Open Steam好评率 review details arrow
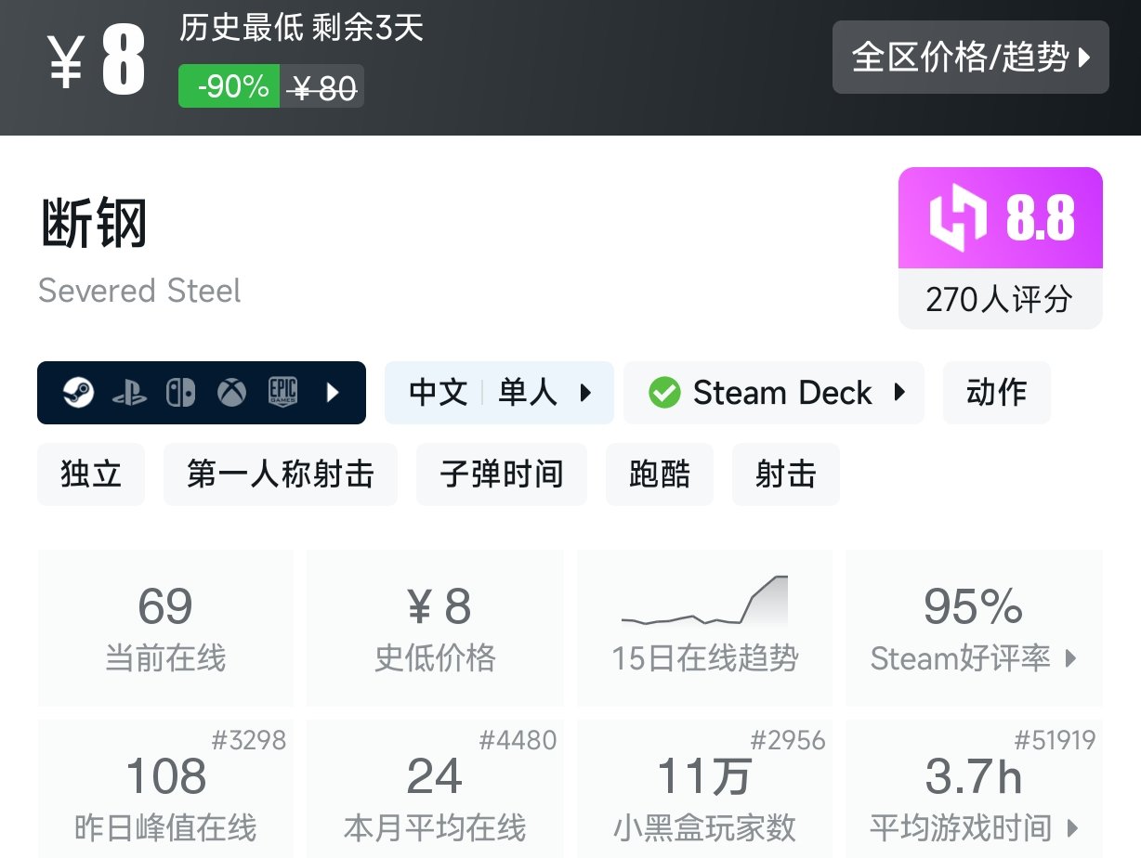The height and width of the screenshot is (858, 1141). click(x=1070, y=658)
